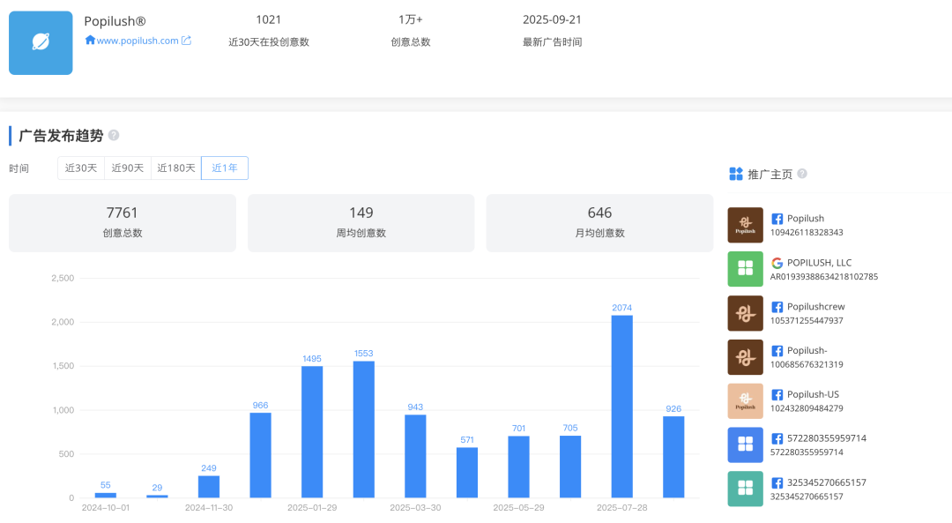Click the 创意总数 7761 stat card
This screenshot has width=952, height=523.
click(123, 223)
